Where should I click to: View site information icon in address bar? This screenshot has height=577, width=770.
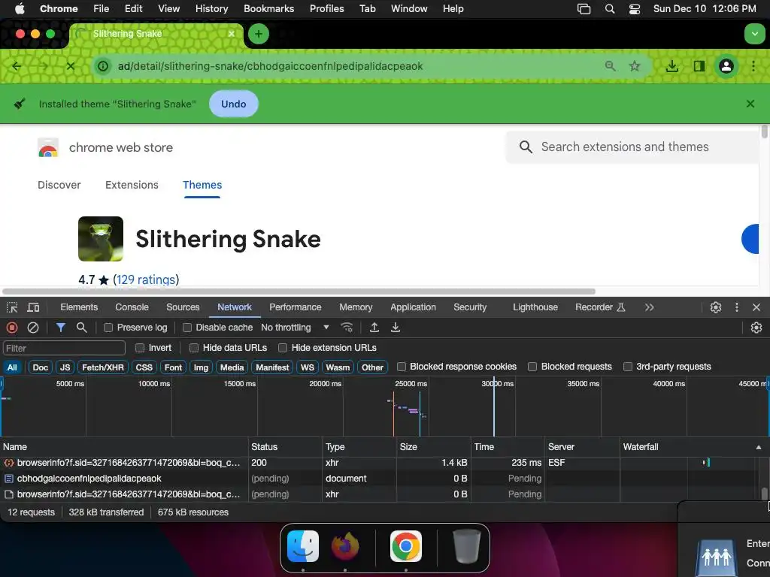(103, 66)
